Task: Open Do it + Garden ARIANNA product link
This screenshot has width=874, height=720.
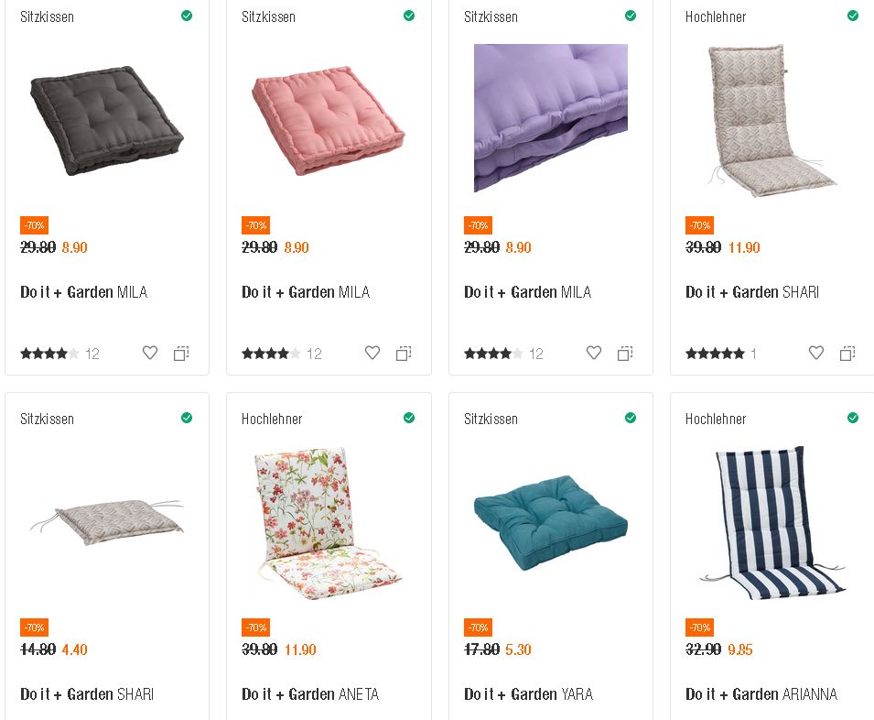Action: (x=761, y=694)
